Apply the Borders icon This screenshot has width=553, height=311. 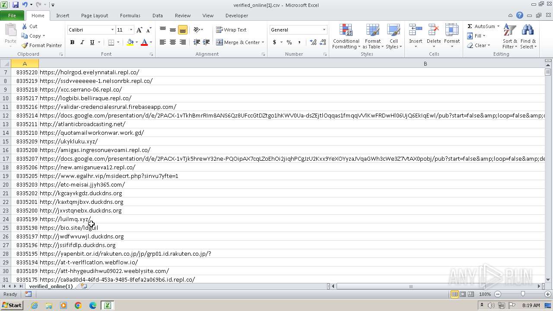click(111, 42)
